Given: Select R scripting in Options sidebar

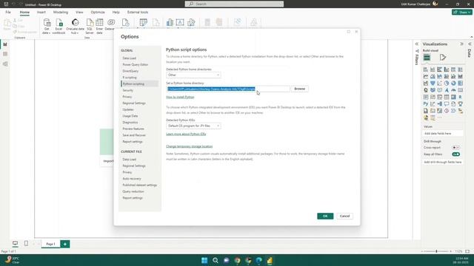Looking at the screenshot, I should tap(130, 78).
